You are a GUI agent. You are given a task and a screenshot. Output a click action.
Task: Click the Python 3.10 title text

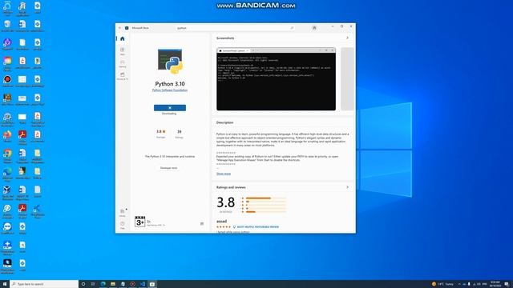click(x=170, y=84)
